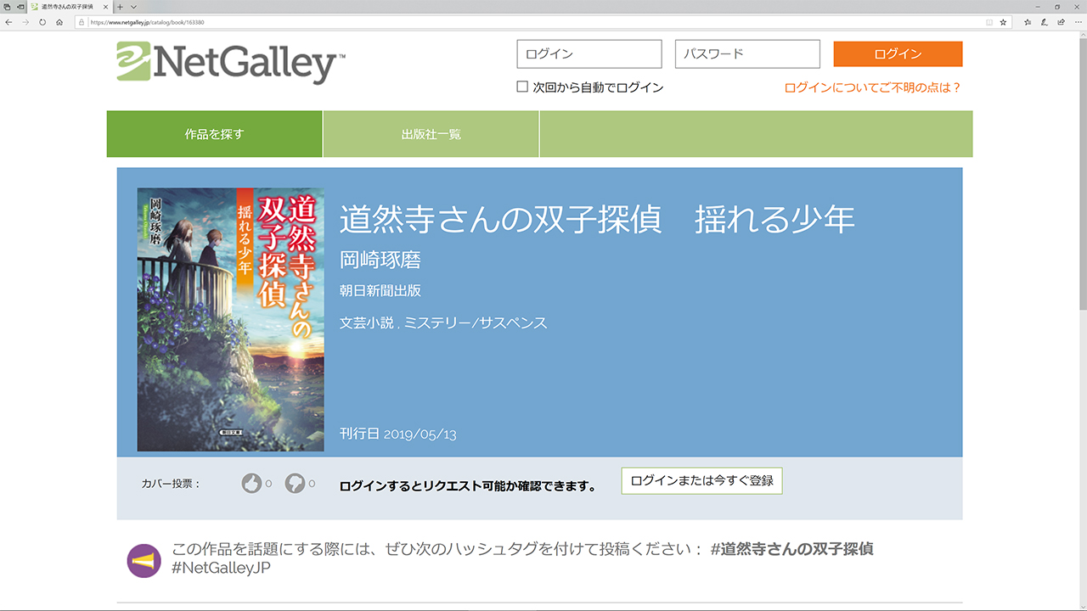Image resolution: width=1087 pixels, height=611 pixels.
Task: Click the orange ログイン button
Action: click(x=898, y=54)
